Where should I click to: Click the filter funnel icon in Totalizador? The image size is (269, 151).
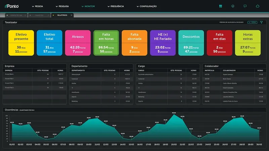click(x=262, y=22)
